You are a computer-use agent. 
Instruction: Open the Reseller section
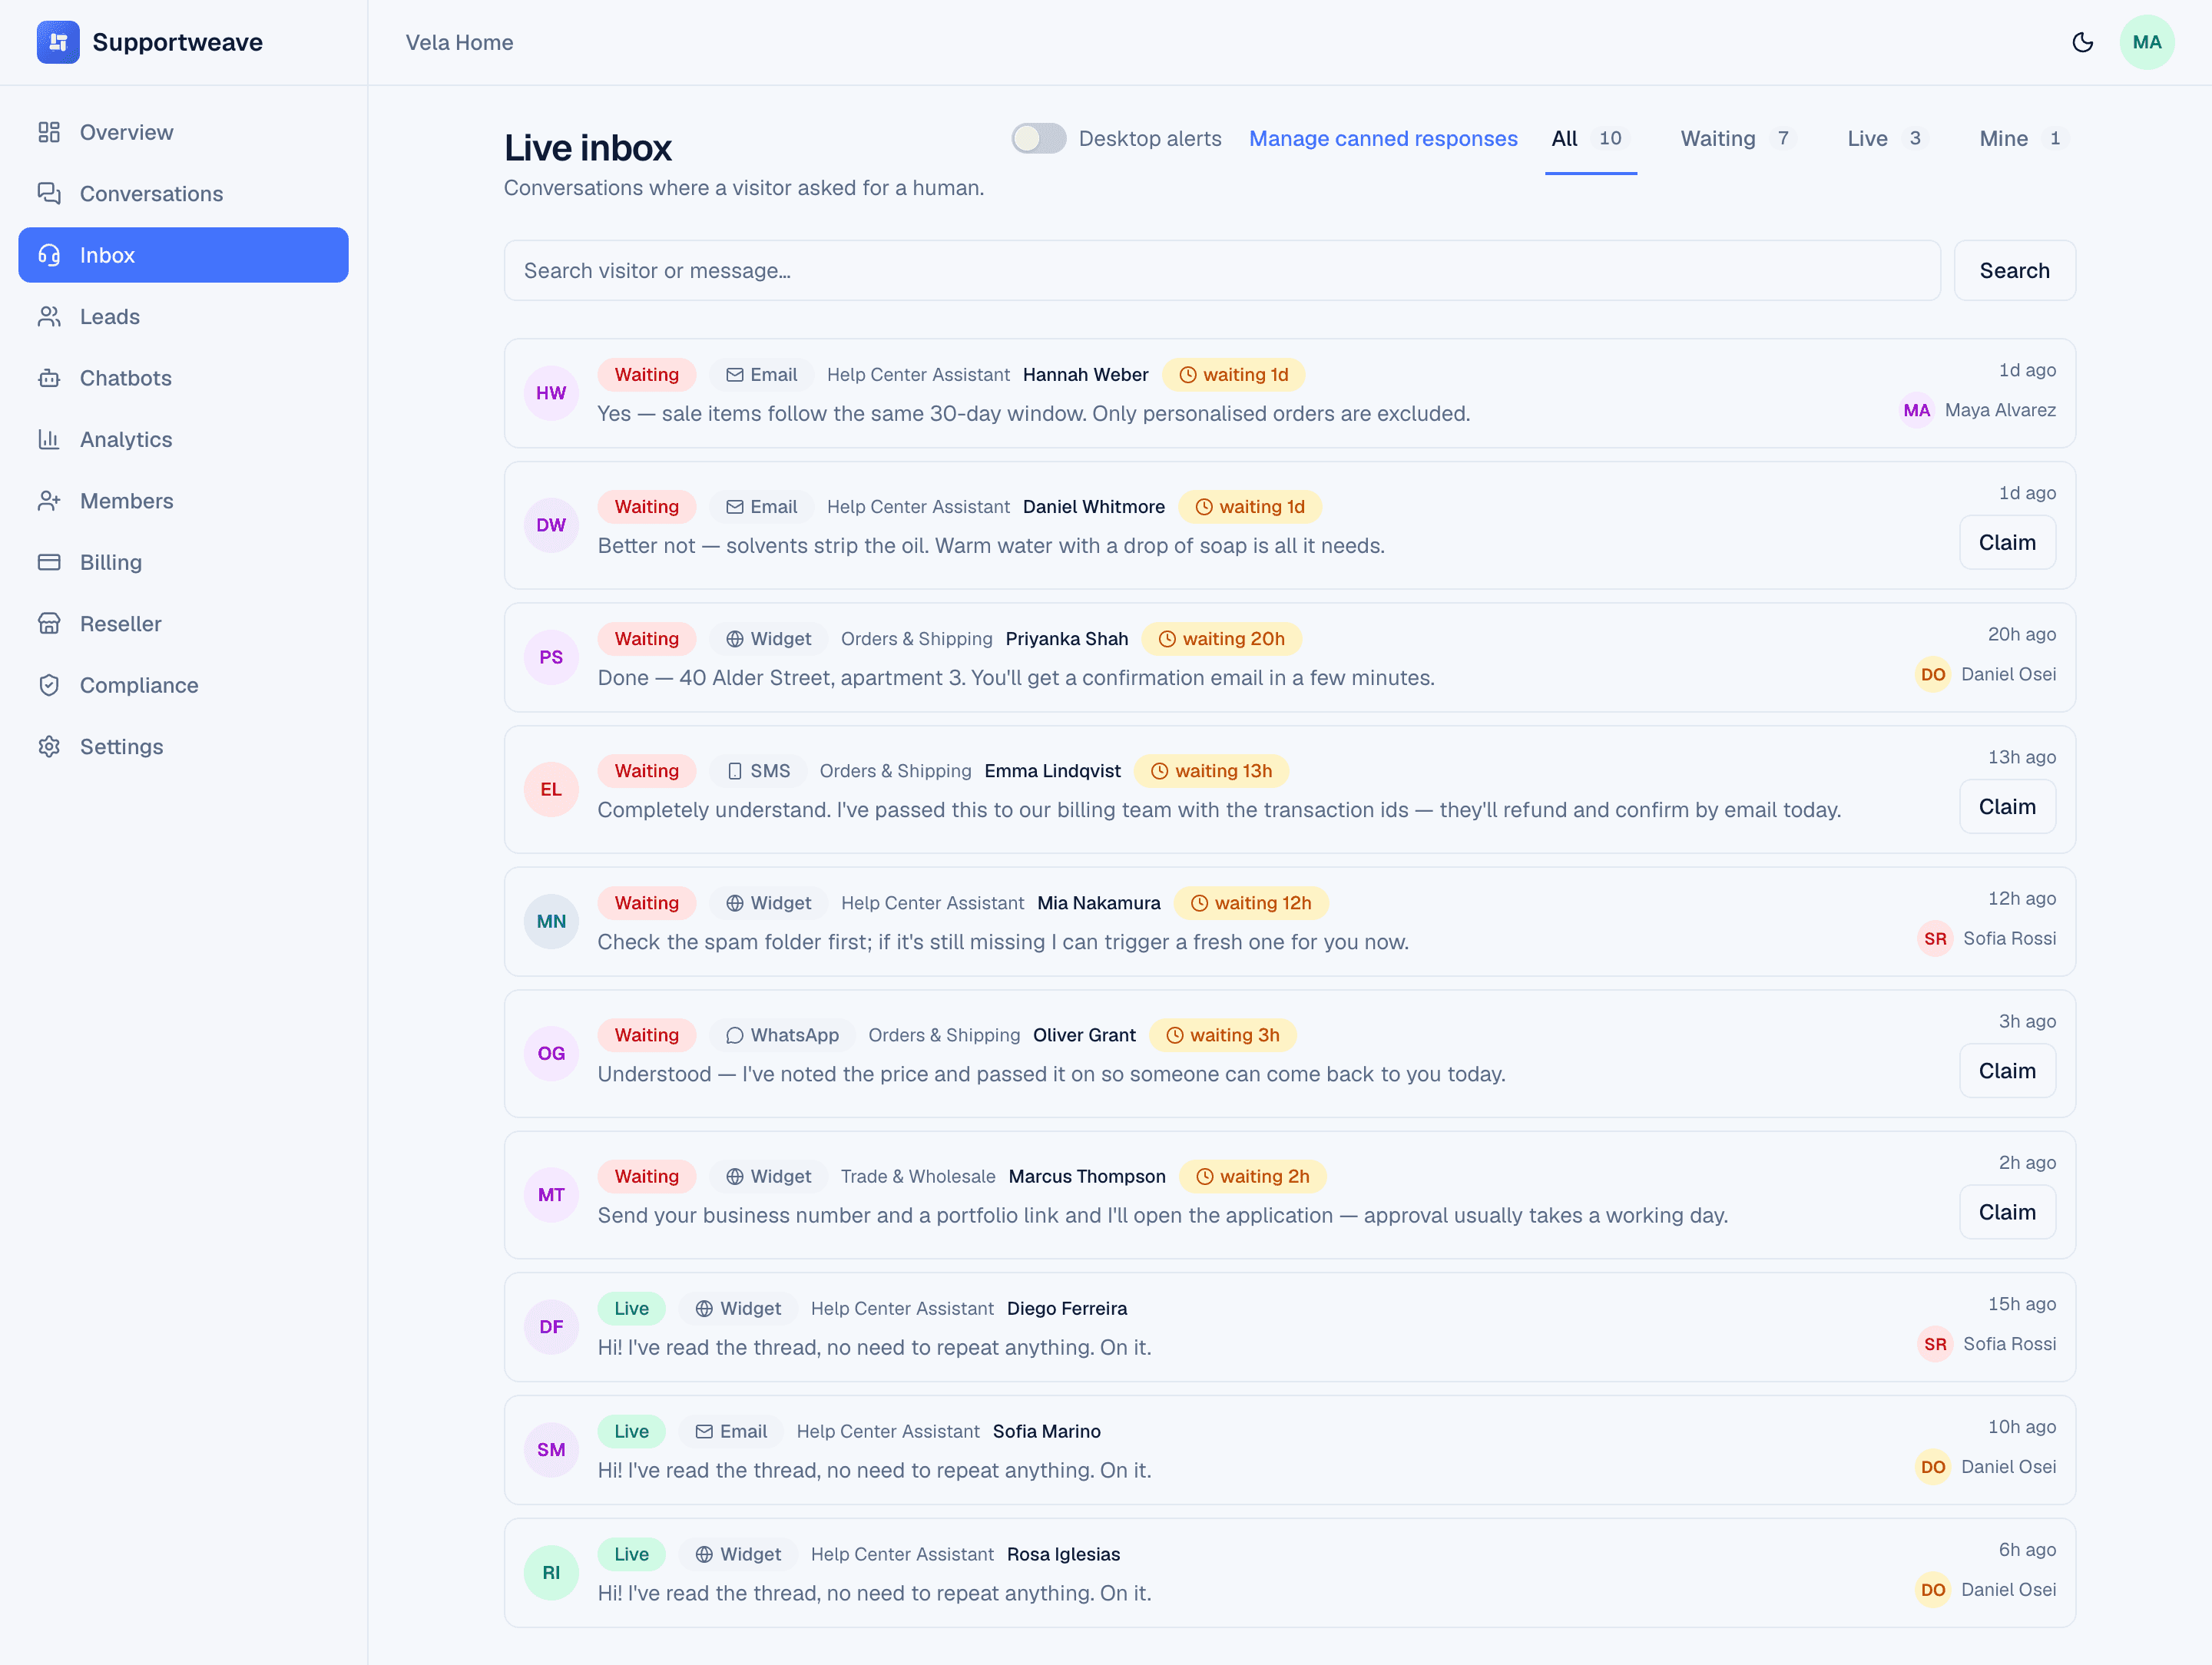point(183,624)
